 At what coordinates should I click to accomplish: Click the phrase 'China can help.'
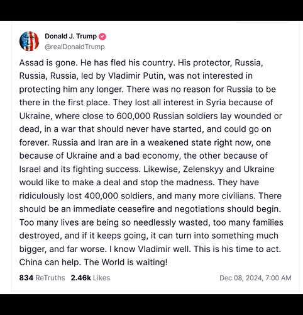point(50,262)
